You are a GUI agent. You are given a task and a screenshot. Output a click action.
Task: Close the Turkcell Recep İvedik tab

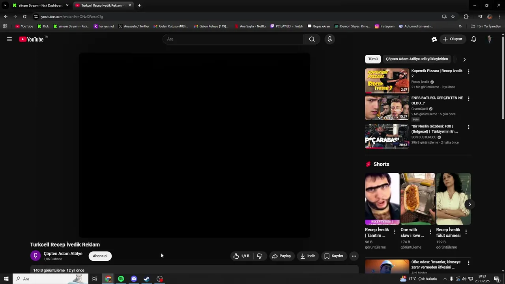130,6
